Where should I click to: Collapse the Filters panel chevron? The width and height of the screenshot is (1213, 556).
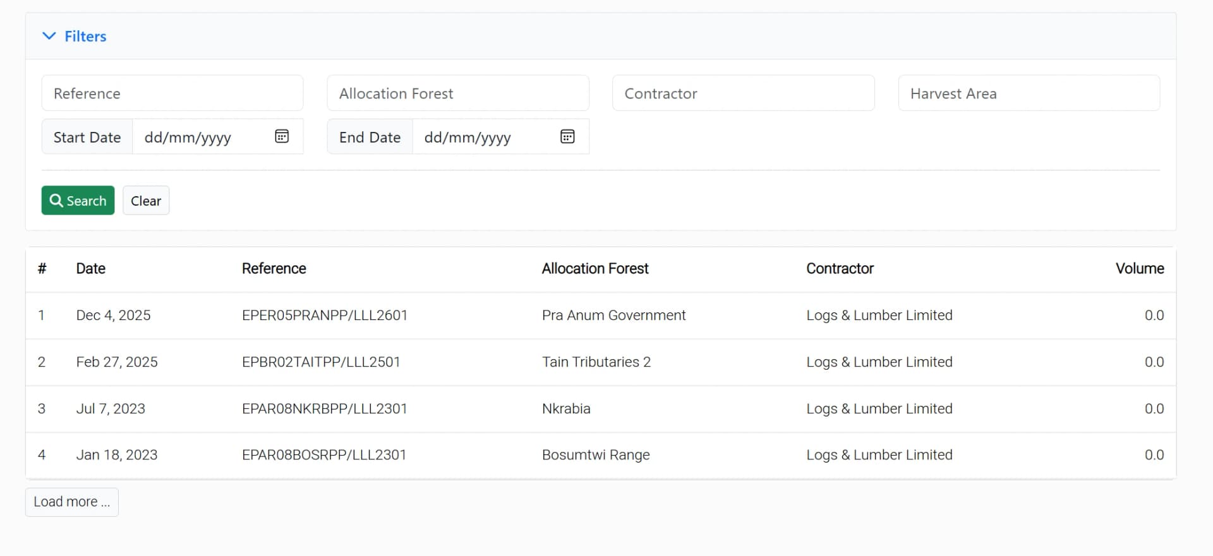(x=49, y=36)
